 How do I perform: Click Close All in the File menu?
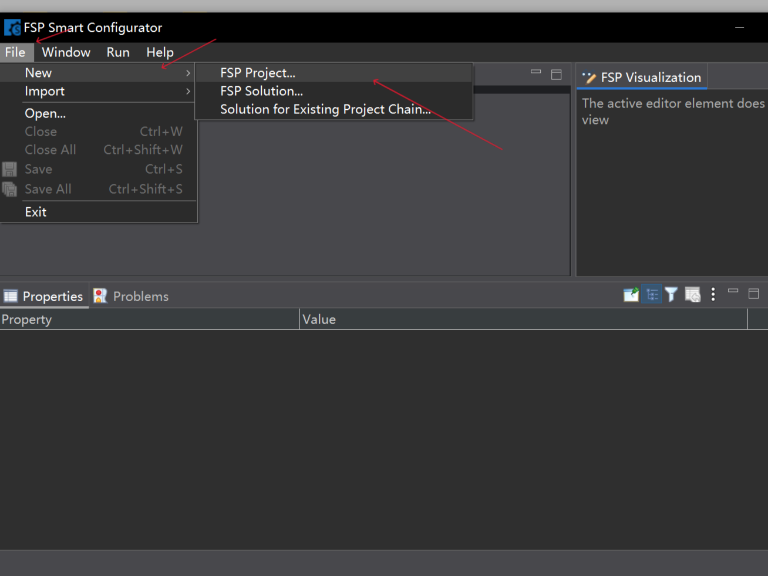pos(99,150)
